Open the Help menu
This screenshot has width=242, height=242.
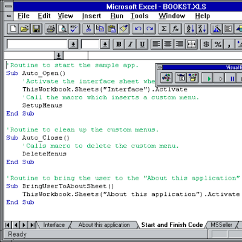tap(203, 16)
